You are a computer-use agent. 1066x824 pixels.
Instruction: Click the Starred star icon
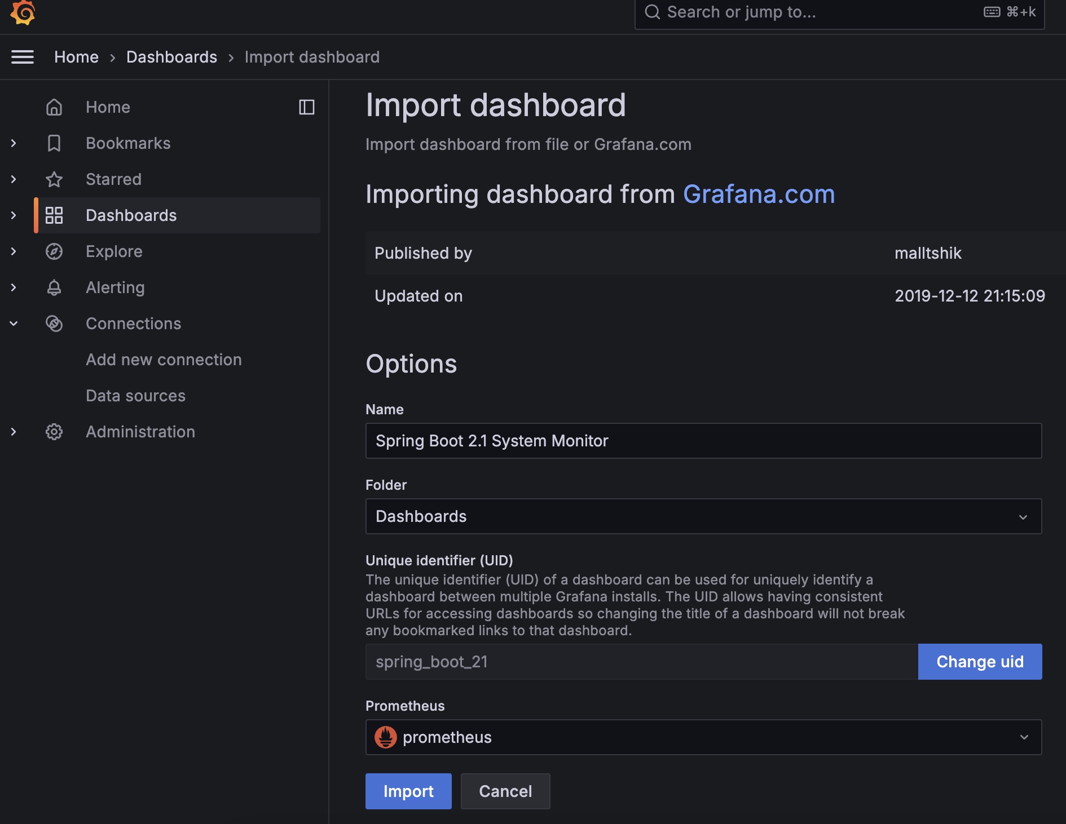[x=54, y=179]
